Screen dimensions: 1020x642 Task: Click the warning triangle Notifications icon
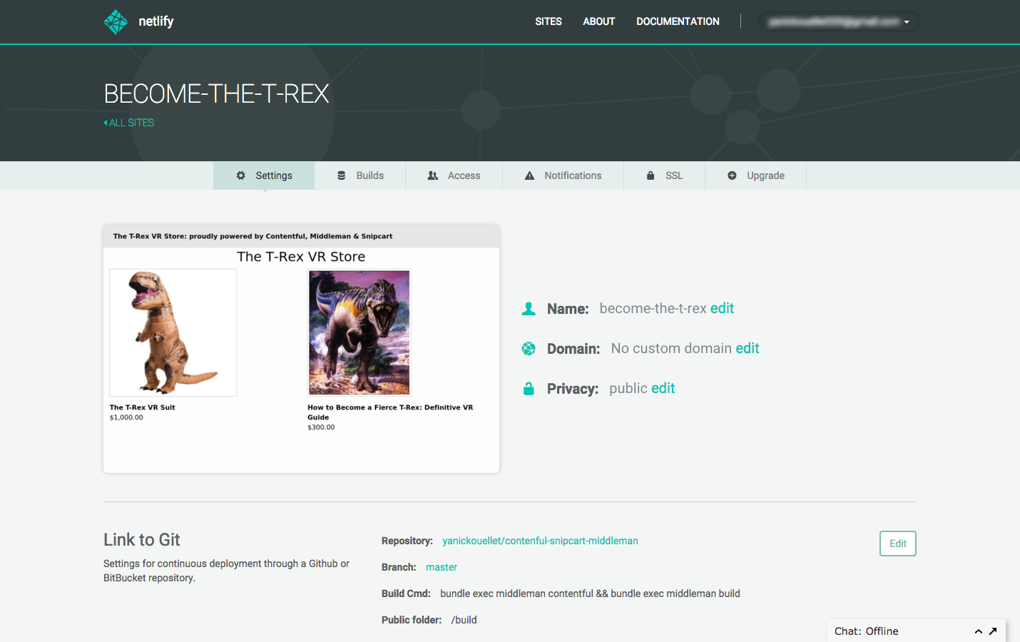(x=529, y=175)
